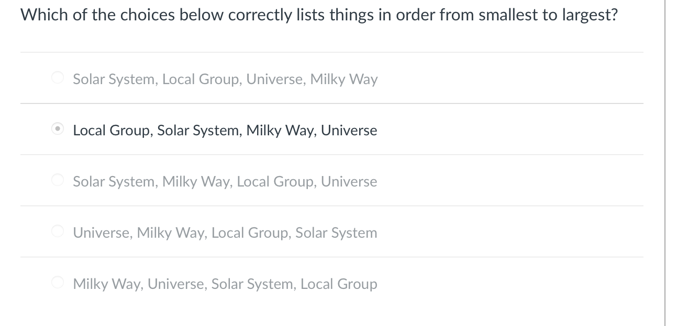The width and height of the screenshot is (688, 326).
Task: Choose 'Universe, Milky Way, Local Group, Solar System'
Action: pyautogui.click(x=225, y=232)
